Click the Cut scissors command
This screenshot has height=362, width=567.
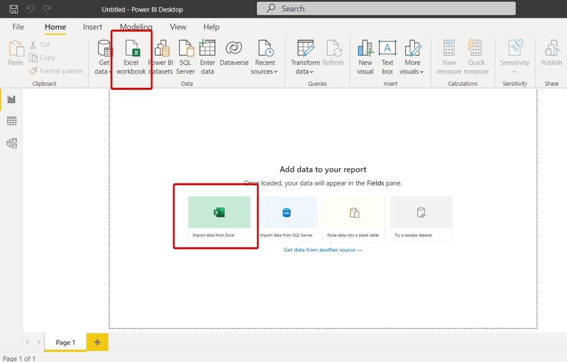click(40, 44)
